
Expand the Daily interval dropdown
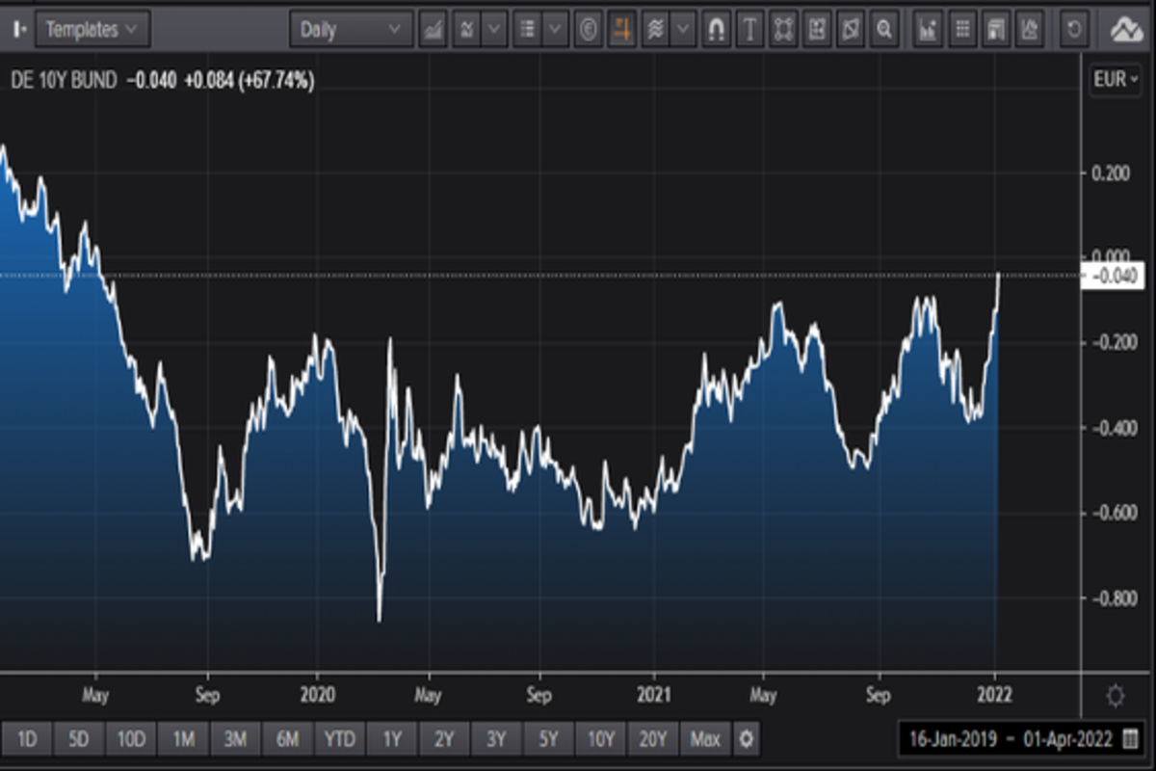[x=351, y=30]
